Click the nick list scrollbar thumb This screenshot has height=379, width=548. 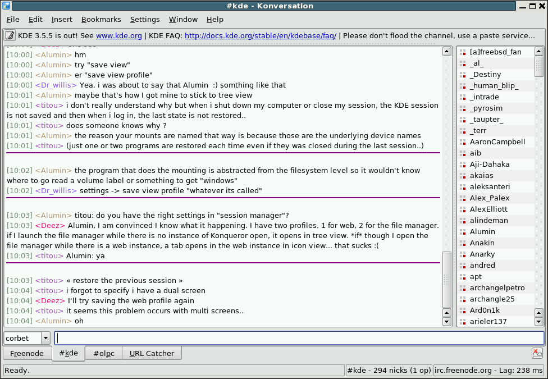click(x=539, y=66)
